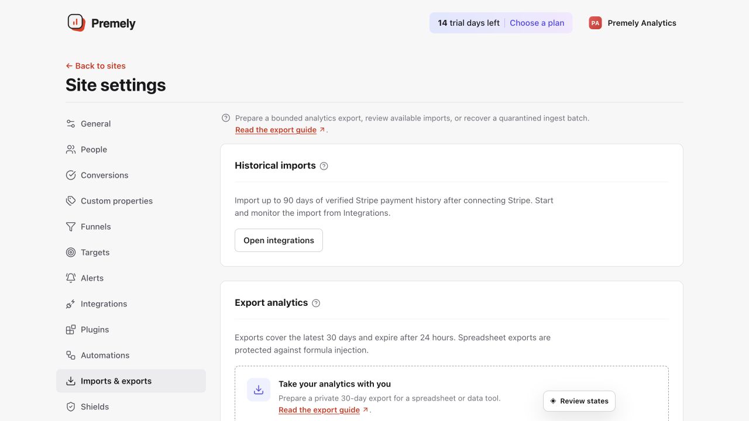Open the export guide link under the page description
The height and width of the screenshot is (421, 749).
280,130
